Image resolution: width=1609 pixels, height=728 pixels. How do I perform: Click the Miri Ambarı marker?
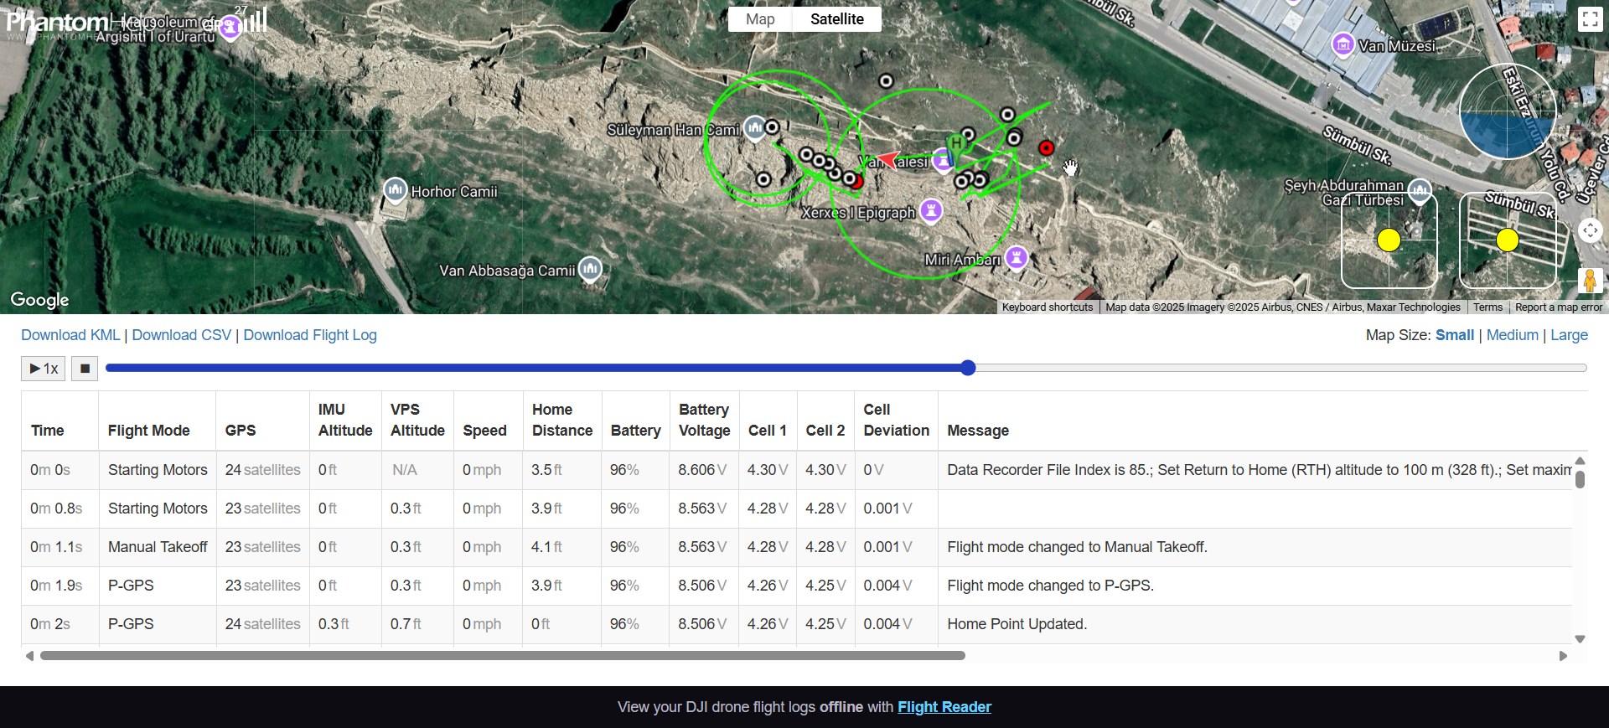1016,258
